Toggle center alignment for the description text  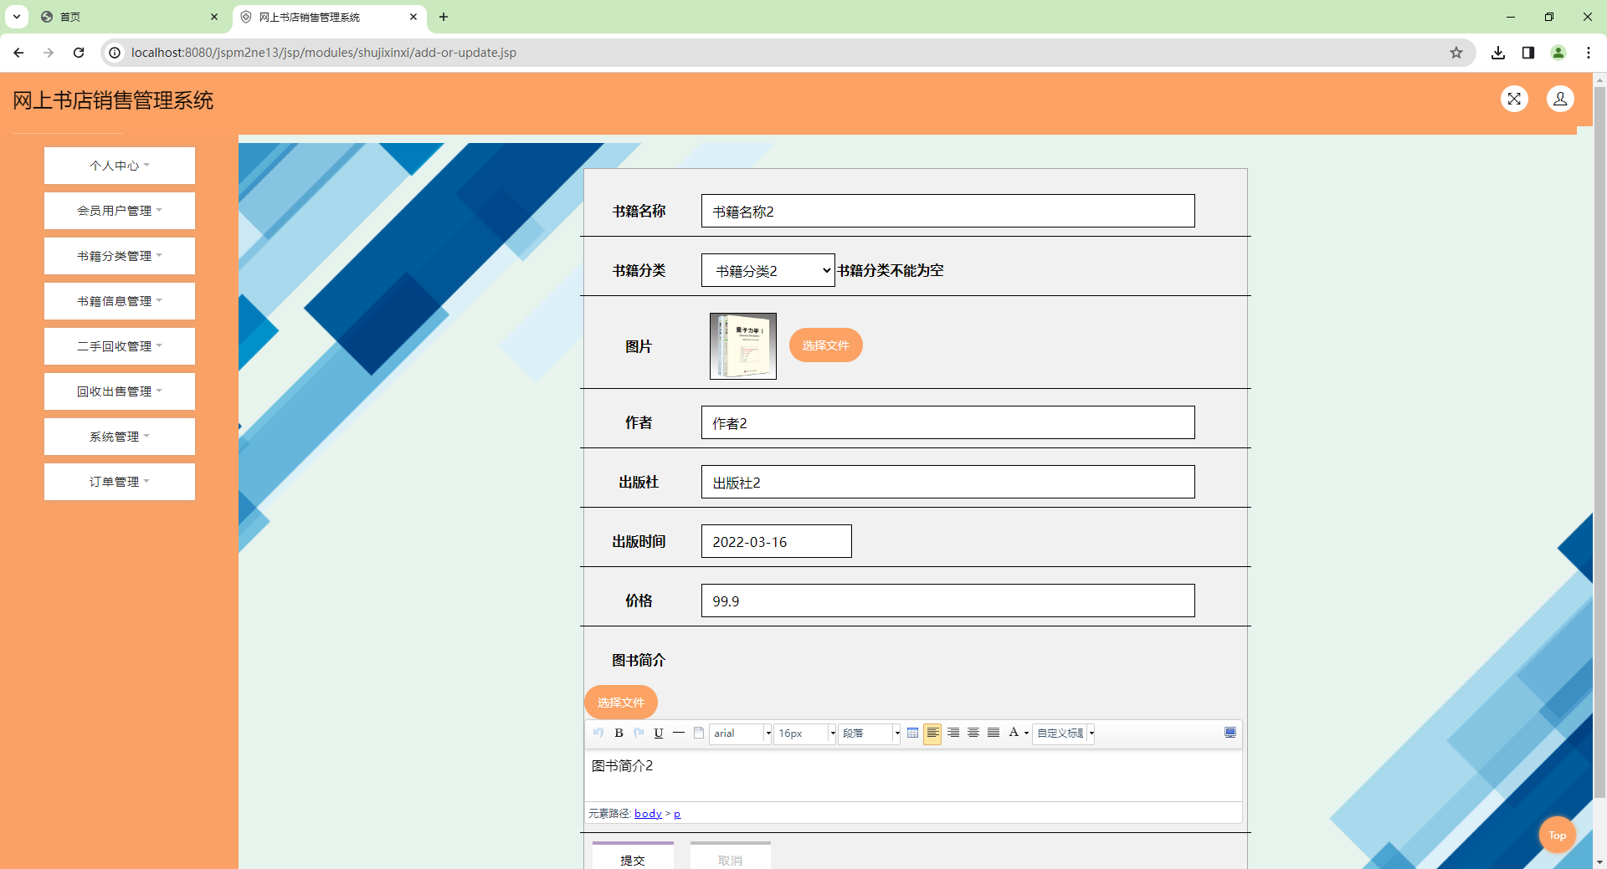pyautogui.click(x=973, y=734)
